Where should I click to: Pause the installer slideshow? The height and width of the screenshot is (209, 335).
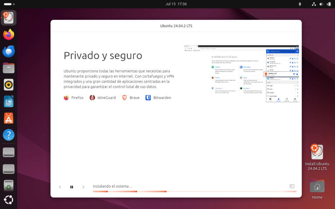tap(72, 187)
